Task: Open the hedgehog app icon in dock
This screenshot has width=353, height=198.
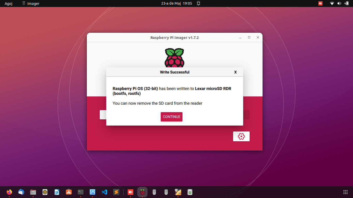Action: pyautogui.click(x=178, y=192)
